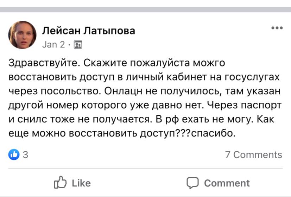291x197 pixels.
Task: Click the closing text ???спасибо
Action: (x=210, y=133)
